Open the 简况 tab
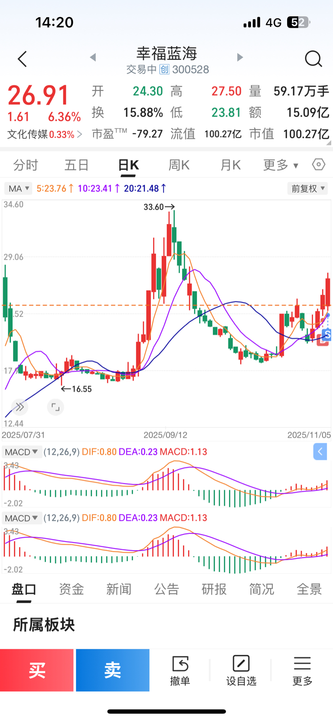 click(261, 589)
